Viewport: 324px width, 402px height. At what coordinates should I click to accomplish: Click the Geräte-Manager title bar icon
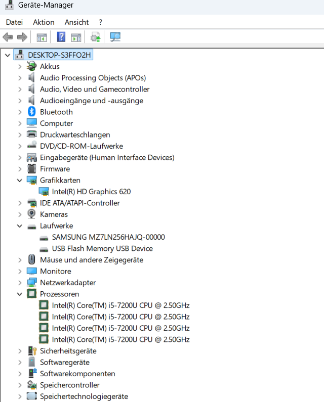point(9,5)
